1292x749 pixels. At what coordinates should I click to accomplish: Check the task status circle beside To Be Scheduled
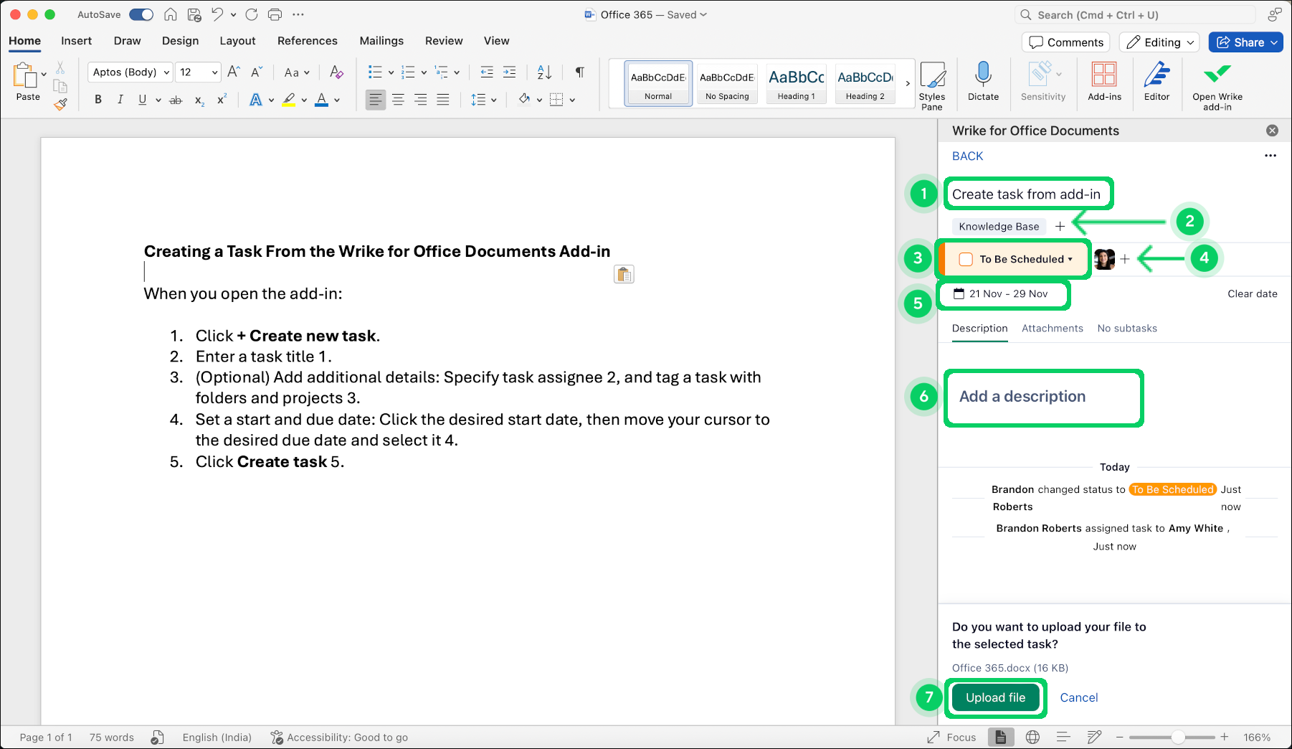click(966, 259)
